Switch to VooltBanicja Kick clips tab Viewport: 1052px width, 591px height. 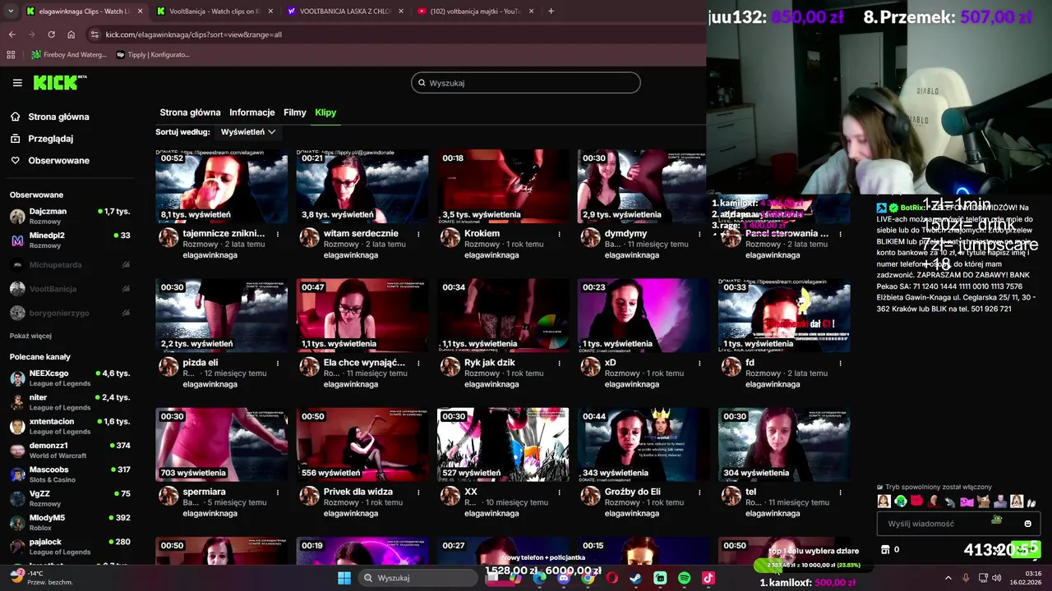[x=215, y=11]
